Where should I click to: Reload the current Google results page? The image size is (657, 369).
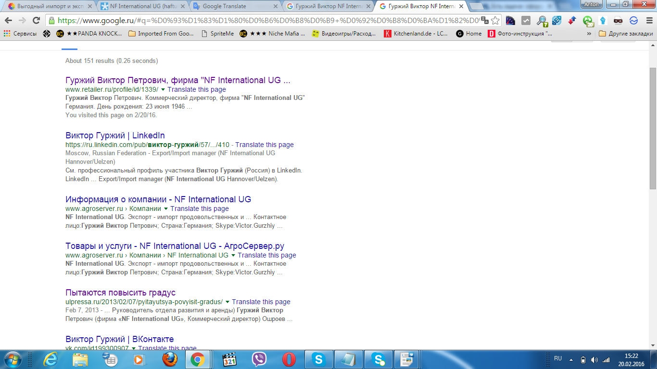click(x=36, y=21)
